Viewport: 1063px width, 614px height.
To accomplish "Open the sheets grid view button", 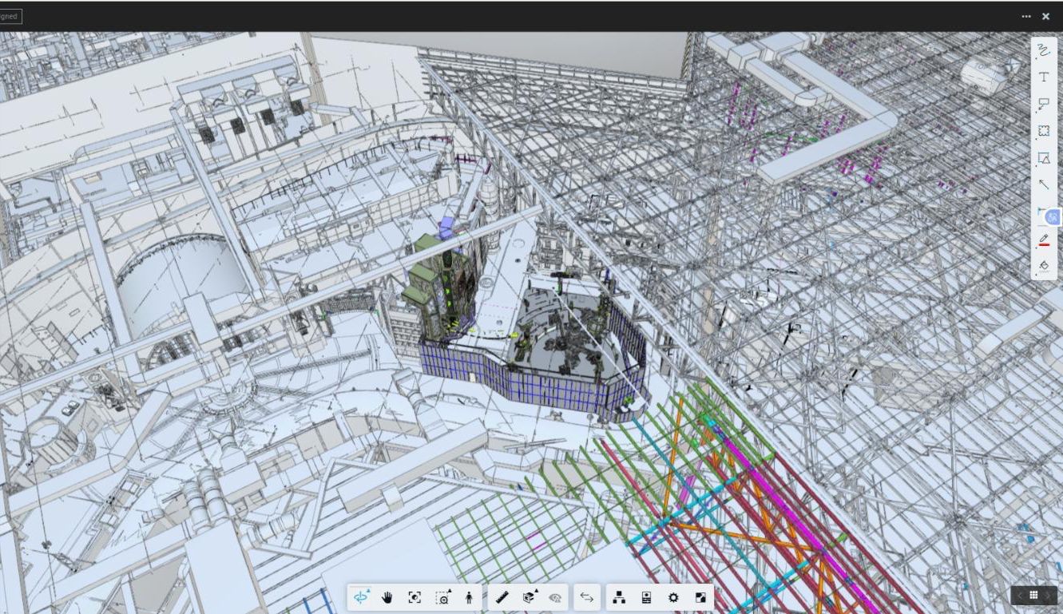I will [1033, 595].
